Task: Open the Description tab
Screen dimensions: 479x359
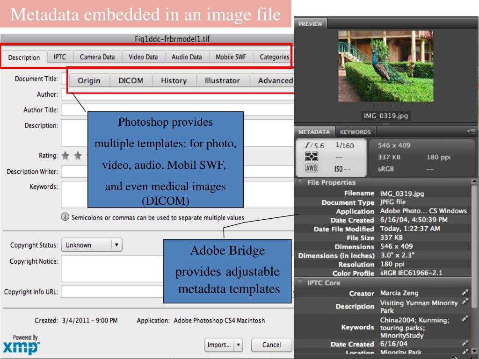Action: coord(24,57)
